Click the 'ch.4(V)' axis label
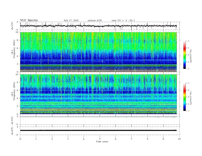Image resolution: width=202 pixels, height=156 pixels. pos(12,131)
